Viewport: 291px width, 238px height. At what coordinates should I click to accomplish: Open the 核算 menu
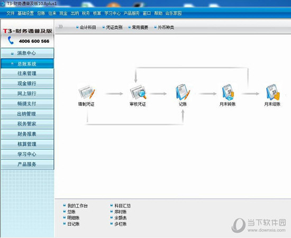[97, 13]
